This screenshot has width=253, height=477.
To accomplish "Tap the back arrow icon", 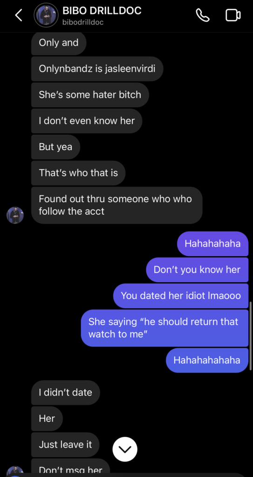I will pyautogui.click(x=19, y=15).
